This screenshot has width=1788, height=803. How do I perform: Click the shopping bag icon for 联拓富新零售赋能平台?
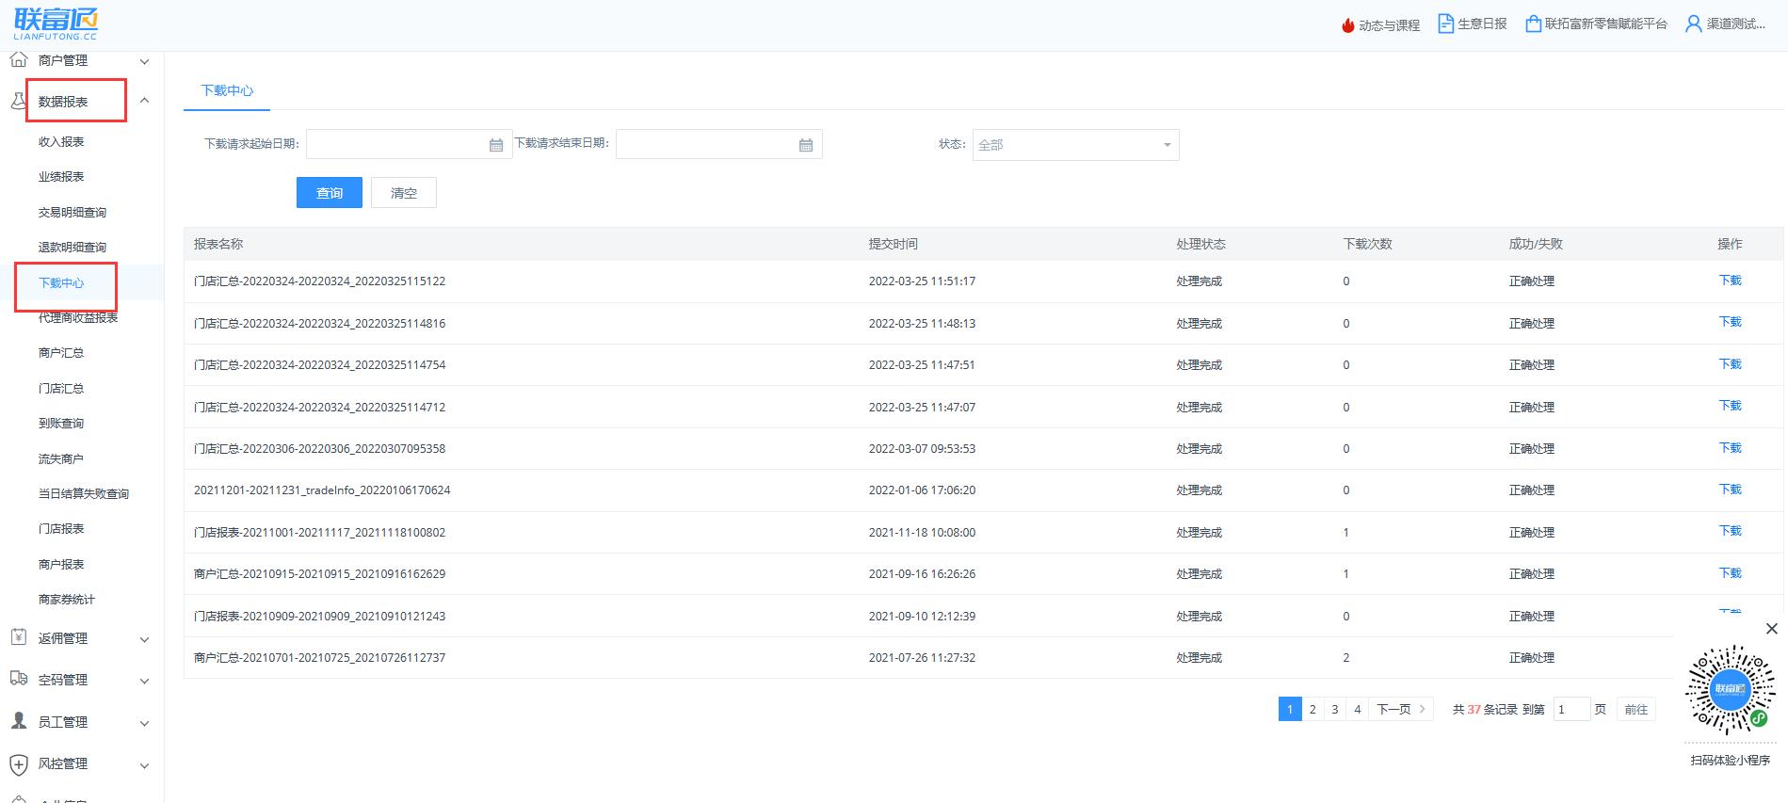1534,24
